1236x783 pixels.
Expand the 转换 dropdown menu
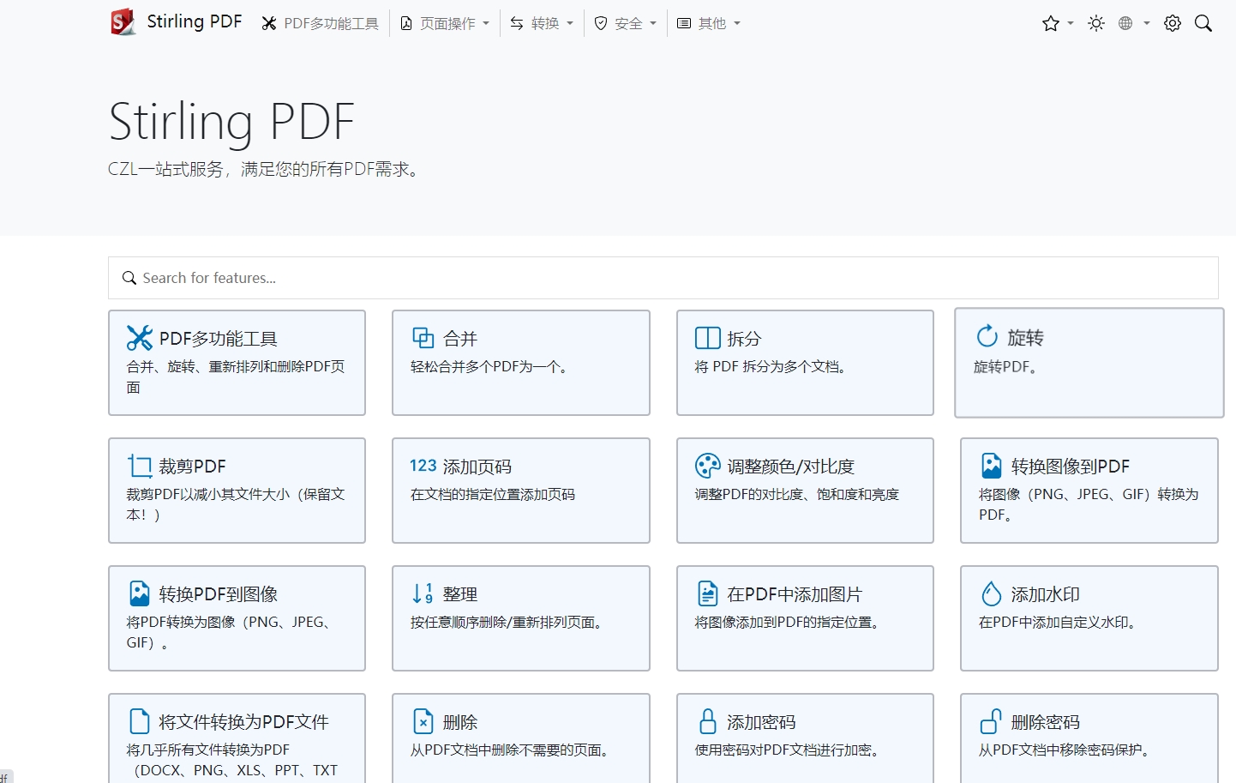[542, 23]
